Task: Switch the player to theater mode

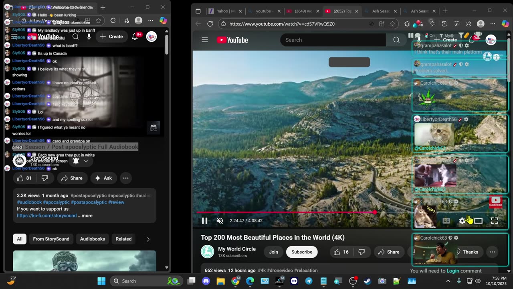Action: (478, 221)
